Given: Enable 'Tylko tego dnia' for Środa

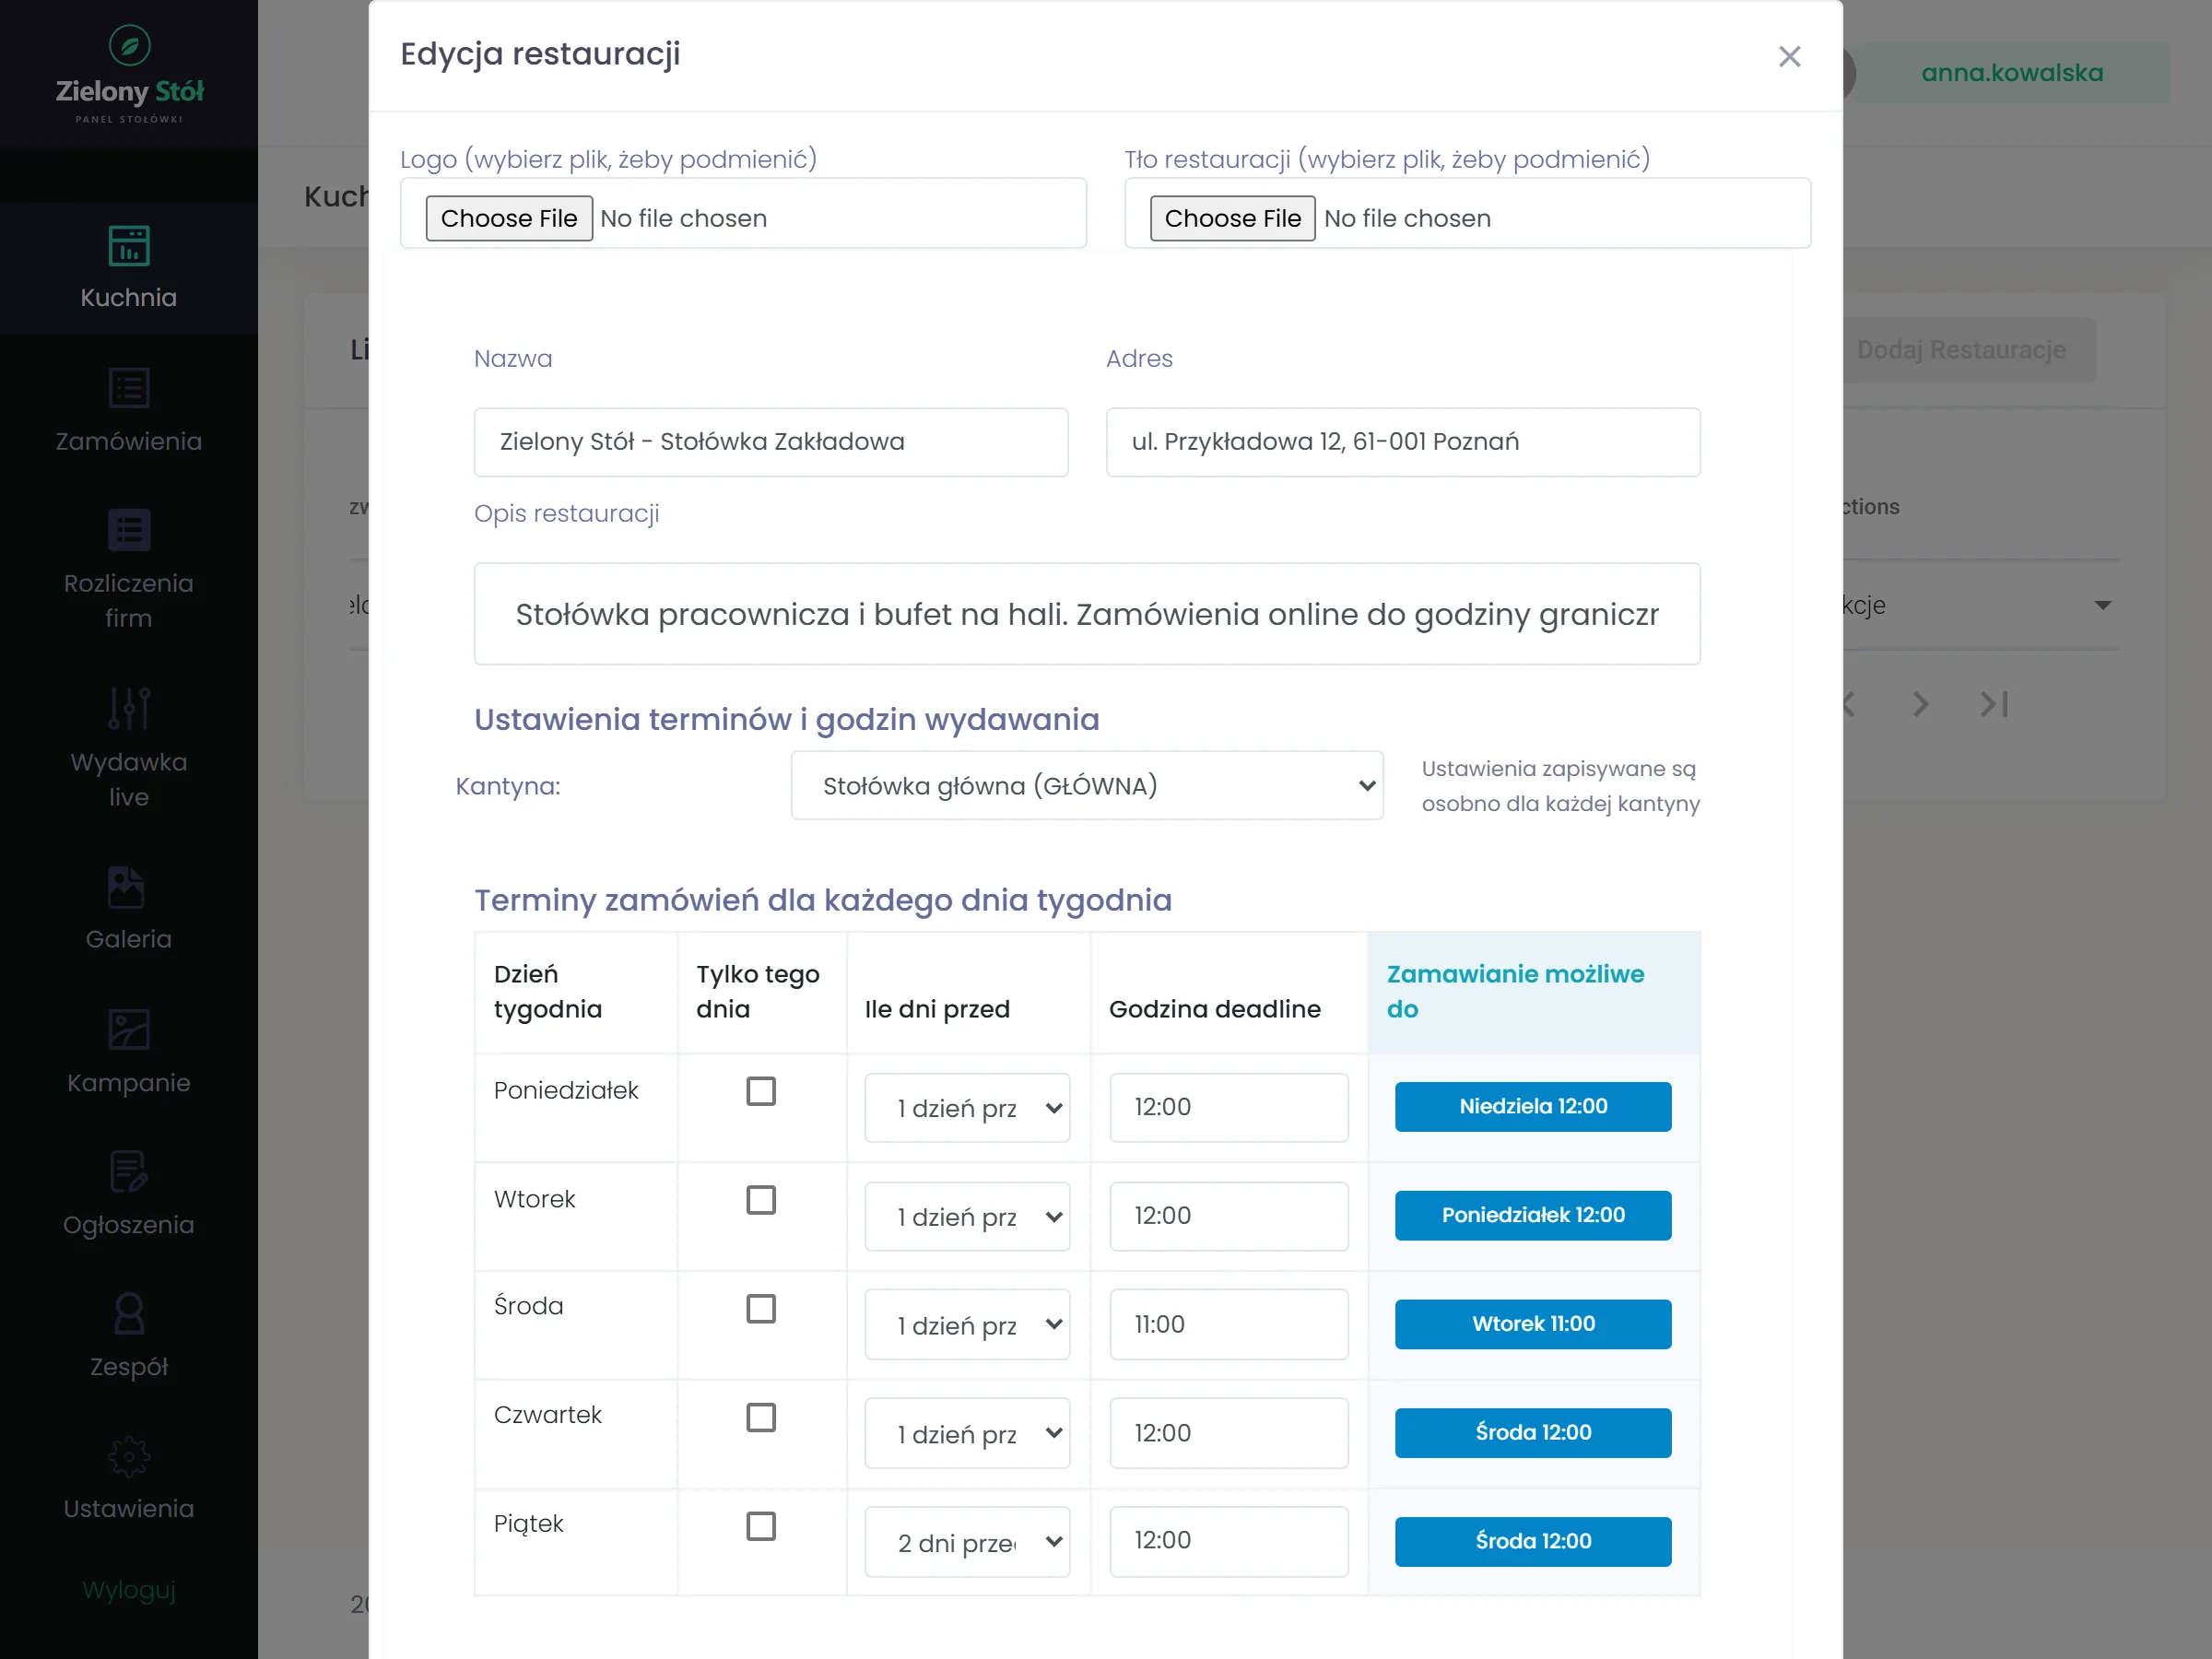Looking at the screenshot, I should pyautogui.click(x=761, y=1308).
